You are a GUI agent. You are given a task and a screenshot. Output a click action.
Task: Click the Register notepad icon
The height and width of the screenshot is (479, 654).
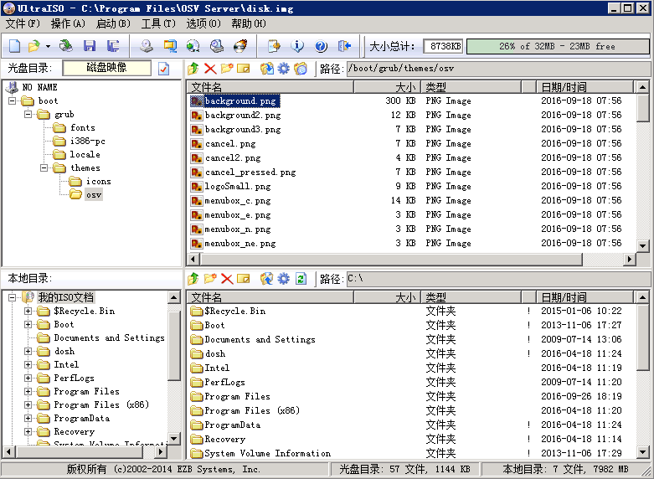point(274,46)
